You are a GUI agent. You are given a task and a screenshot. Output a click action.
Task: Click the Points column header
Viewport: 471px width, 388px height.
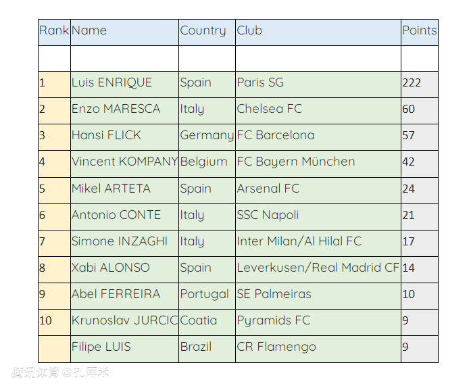(419, 31)
